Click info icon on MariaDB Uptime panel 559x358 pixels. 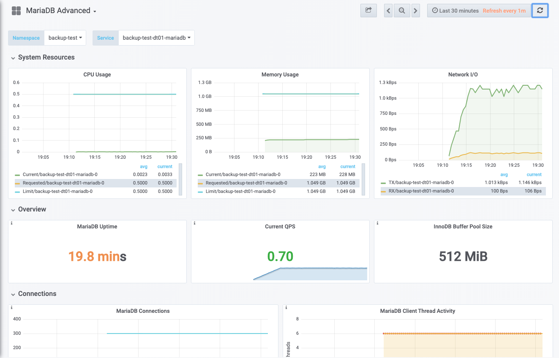(x=11, y=223)
